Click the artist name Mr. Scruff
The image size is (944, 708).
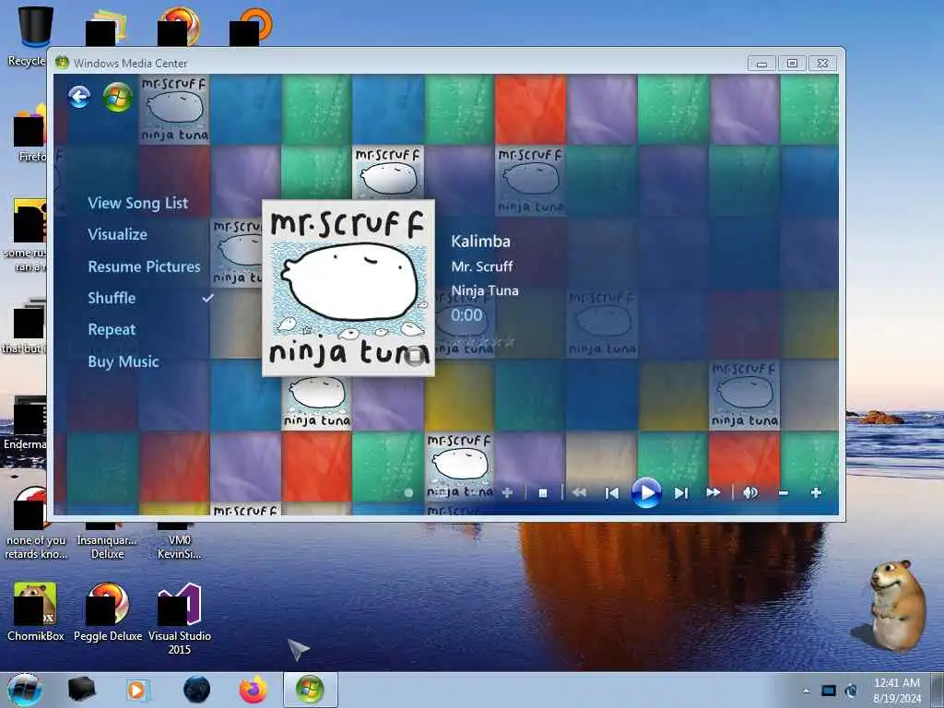pyautogui.click(x=482, y=266)
